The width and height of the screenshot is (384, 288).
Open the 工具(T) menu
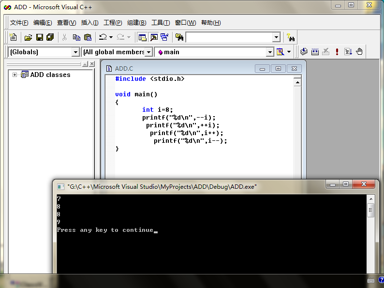161,23
